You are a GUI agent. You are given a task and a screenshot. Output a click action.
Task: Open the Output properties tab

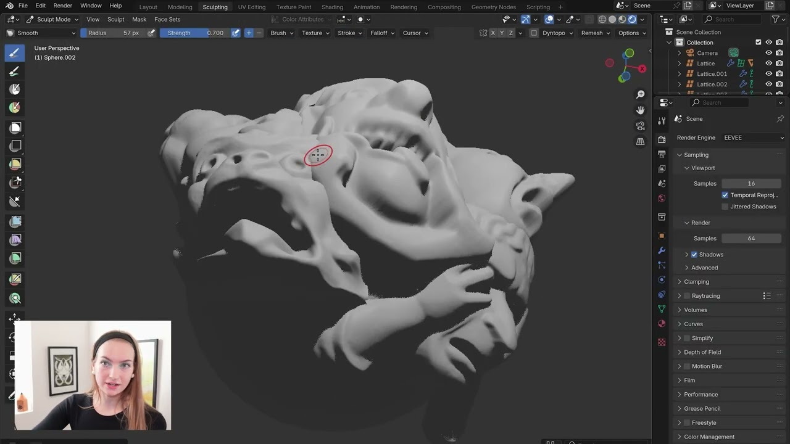[x=662, y=154]
